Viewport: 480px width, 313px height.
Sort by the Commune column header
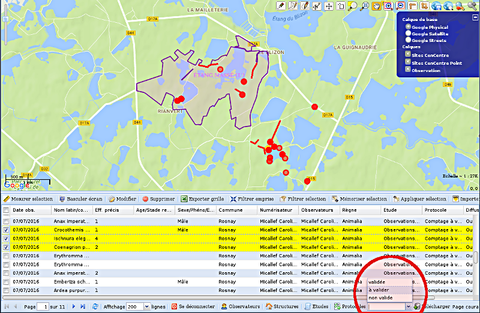coord(231,210)
